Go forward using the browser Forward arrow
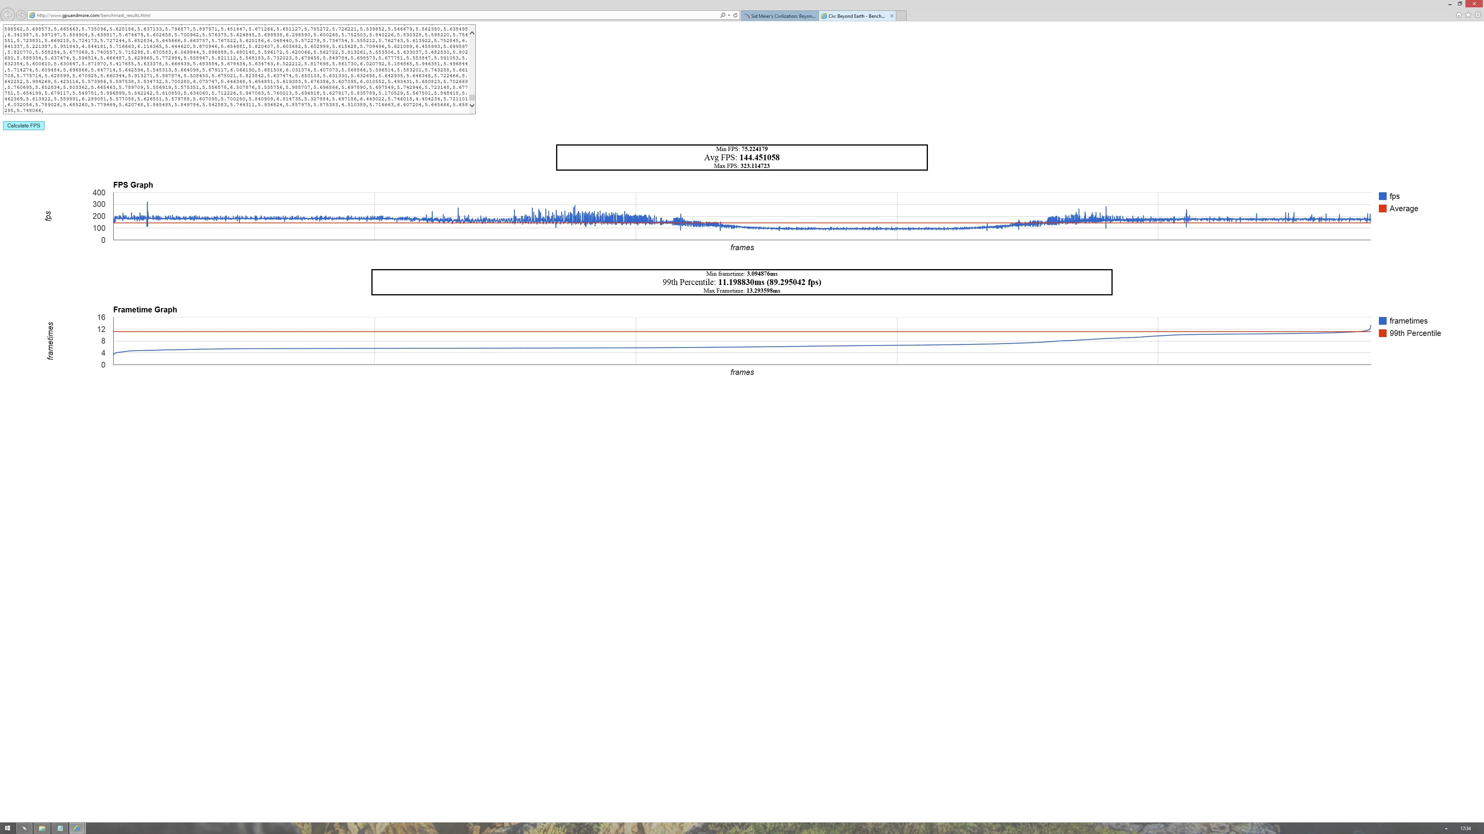 point(21,15)
